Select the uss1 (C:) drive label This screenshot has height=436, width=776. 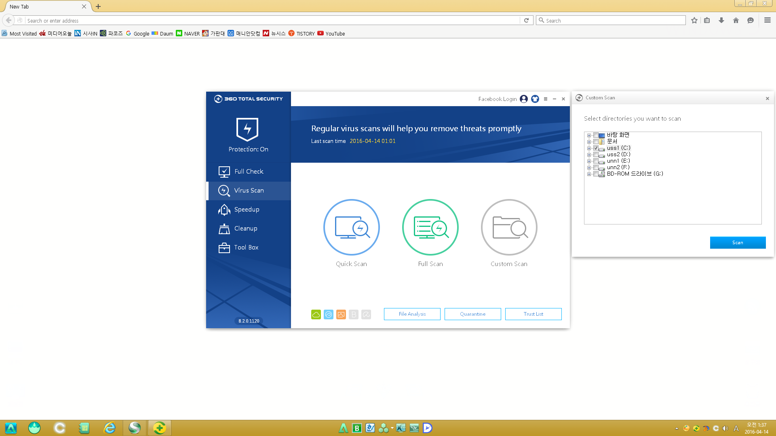(619, 148)
